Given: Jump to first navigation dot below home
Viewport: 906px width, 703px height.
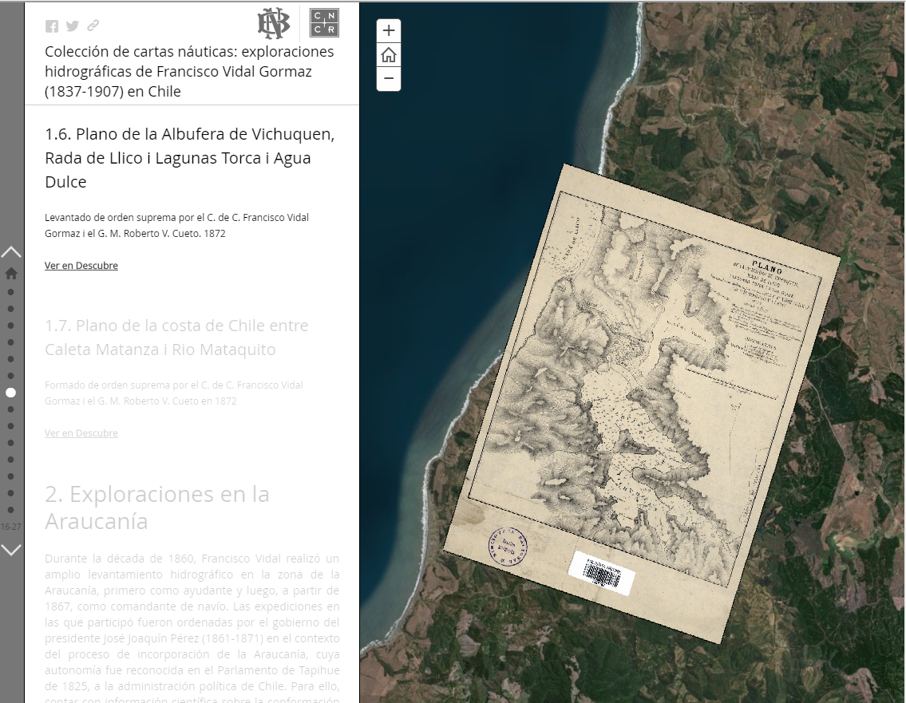Looking at the screenshot, I should click(11, 292).
